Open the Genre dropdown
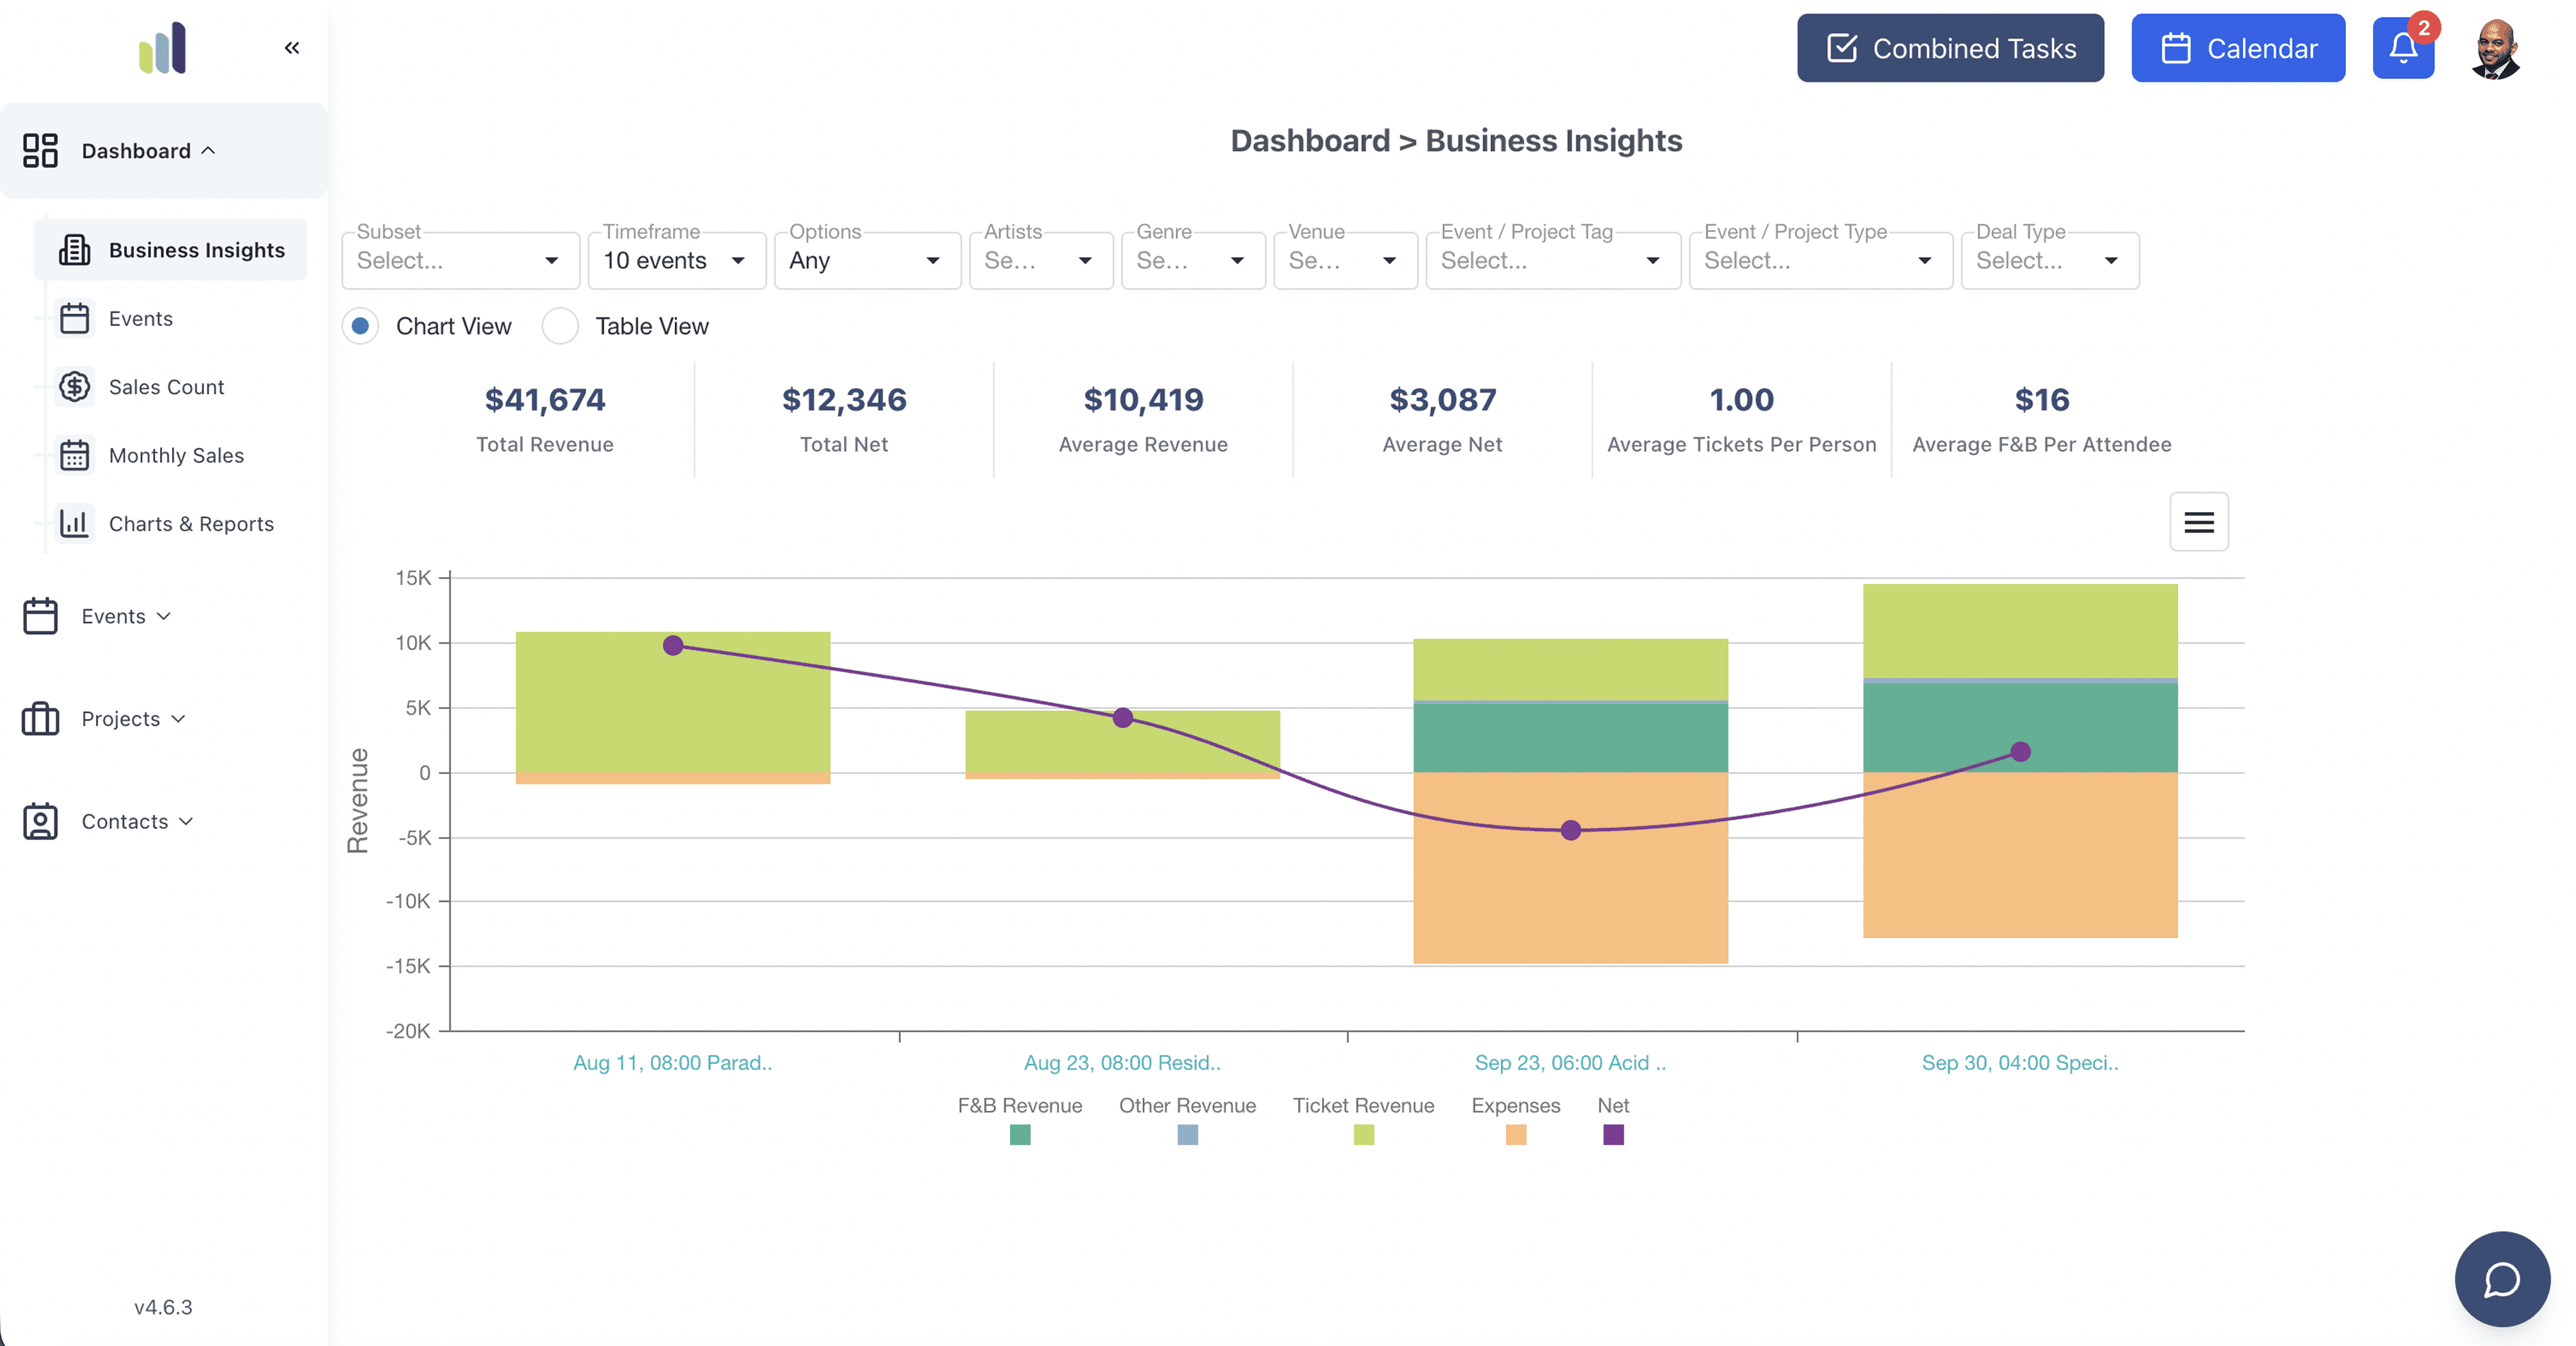 pos(1193,261)
